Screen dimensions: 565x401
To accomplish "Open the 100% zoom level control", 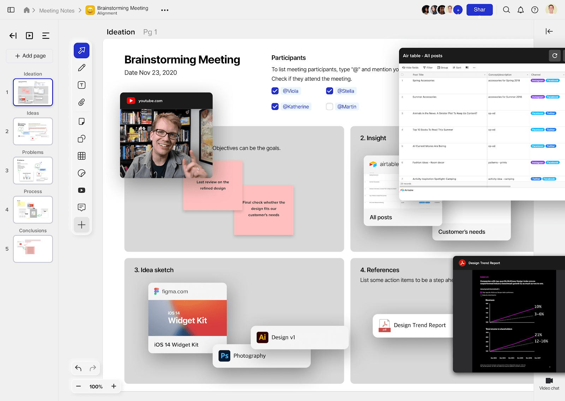I will [x=96, y=387].
